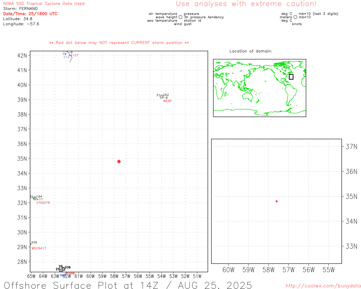361x289 pixels.
Task: Click the NOAA SSD Tropical Cyclone Data heading
Action: click(x=44, y=3)
